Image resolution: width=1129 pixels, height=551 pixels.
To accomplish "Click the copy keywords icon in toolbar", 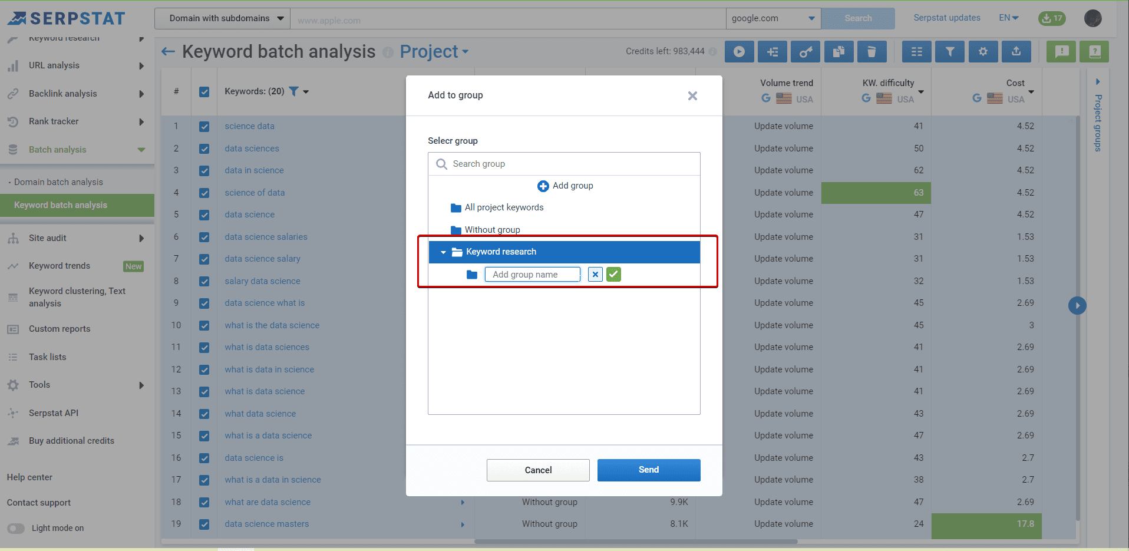I will coord(839,52).
